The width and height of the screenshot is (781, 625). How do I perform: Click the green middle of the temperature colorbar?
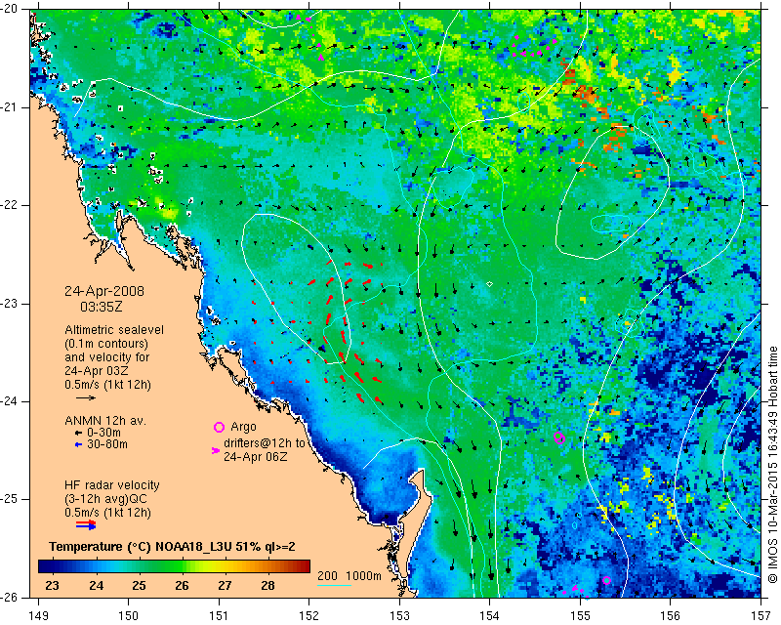coord(175,566)
